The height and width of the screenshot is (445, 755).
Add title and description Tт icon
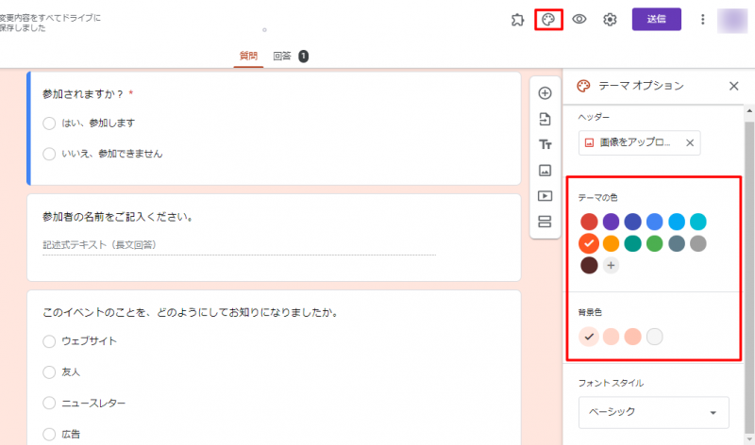(545, 144)
